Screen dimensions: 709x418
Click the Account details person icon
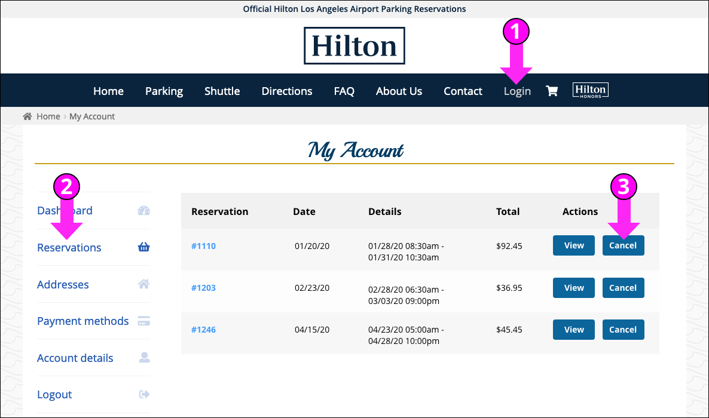point(144,358)
